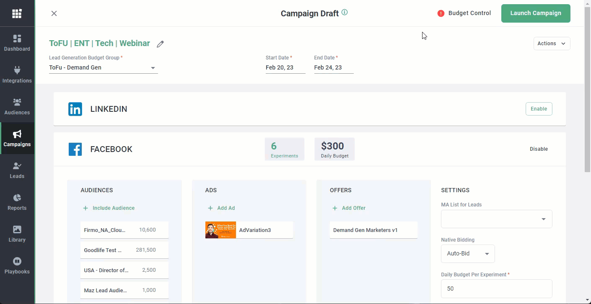This screenshot has width=591, height=304.
Task: Open the Reports section in sidebar
Action: 17,202
